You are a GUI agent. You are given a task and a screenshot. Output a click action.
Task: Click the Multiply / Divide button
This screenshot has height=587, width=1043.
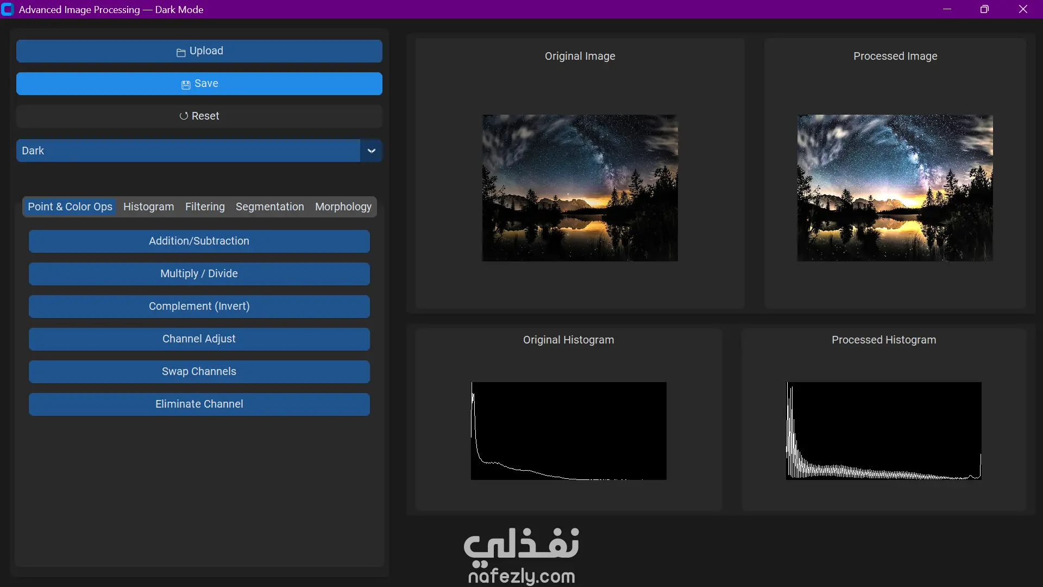[199, 274]
